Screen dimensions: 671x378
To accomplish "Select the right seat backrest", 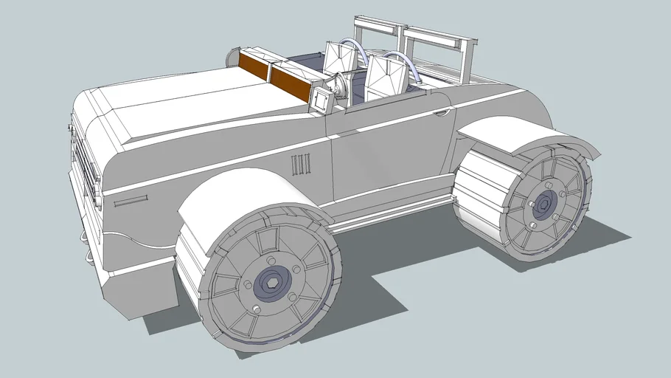I will click(x=386, y=78).
